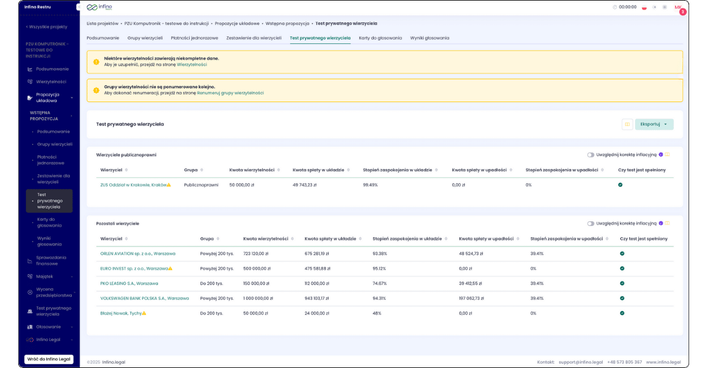The image size is (705, 368).
Task: Click the timer clock icon
Action: [x=615, y=7]
